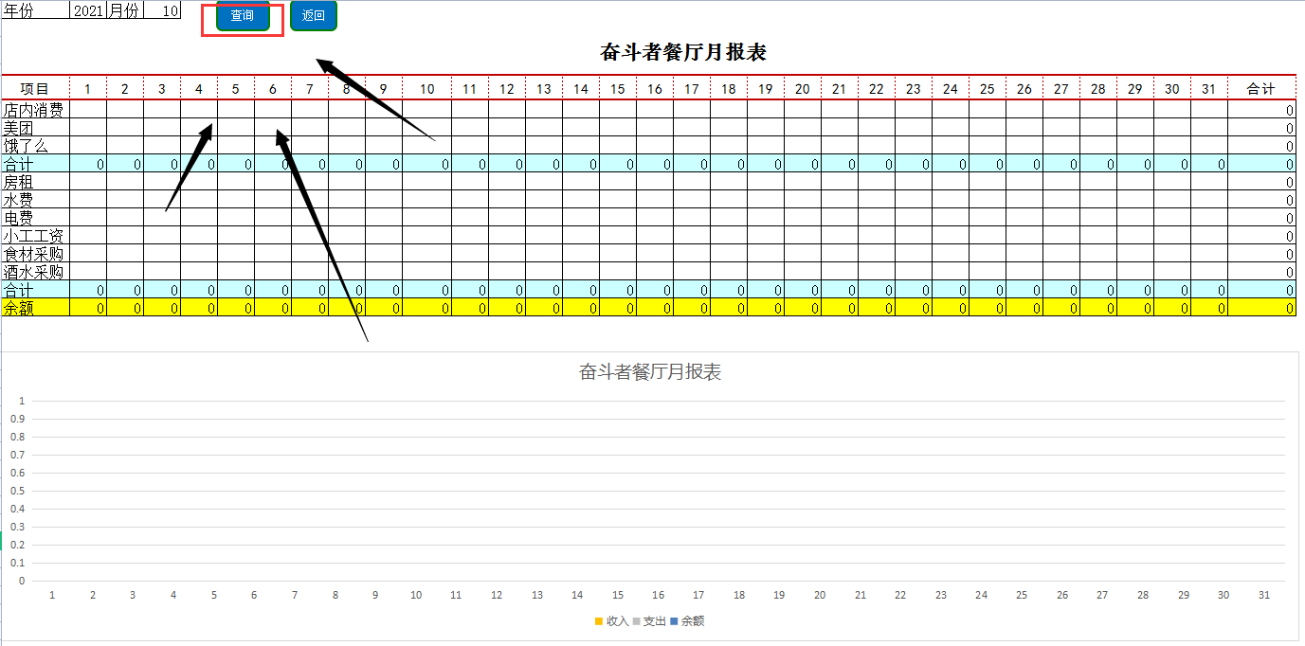Select the yellow 余额 row label

pos(36,308)
